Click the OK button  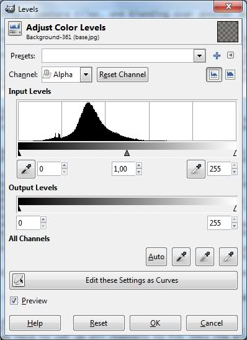pyautogui.click(x=155, y=323)
